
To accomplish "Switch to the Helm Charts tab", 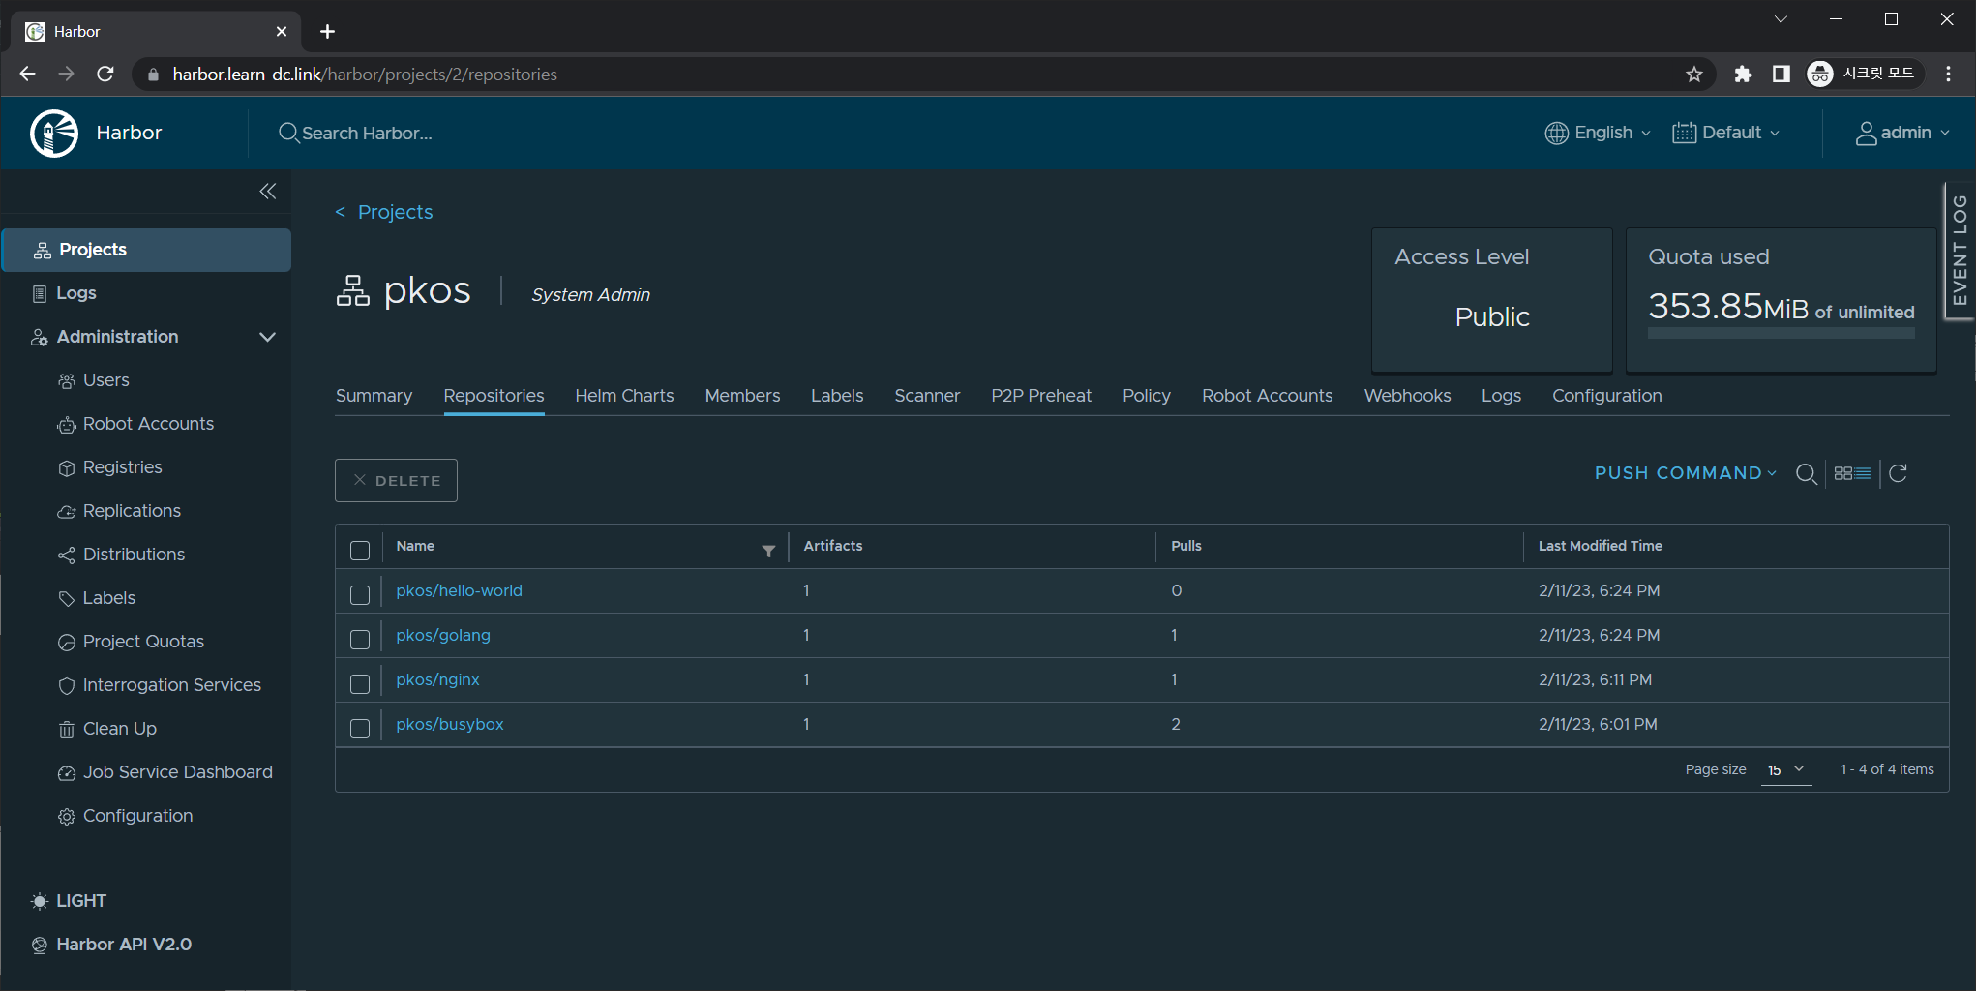I will 624,396.
